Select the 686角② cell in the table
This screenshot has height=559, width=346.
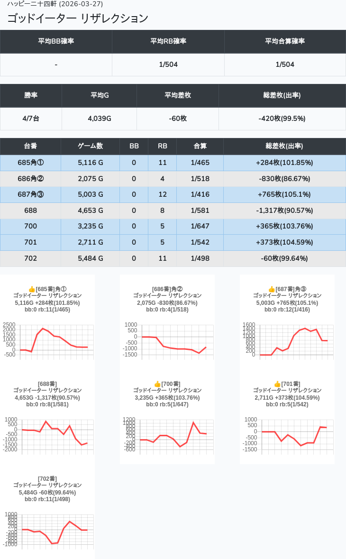[x=30, y=179]
